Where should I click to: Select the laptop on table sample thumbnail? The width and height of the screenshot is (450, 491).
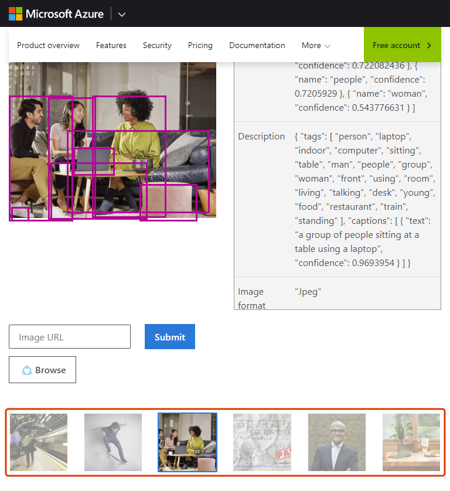411,442
